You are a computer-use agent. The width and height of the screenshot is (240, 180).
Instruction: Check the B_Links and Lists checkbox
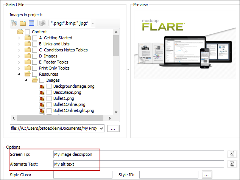coord(34,44)
